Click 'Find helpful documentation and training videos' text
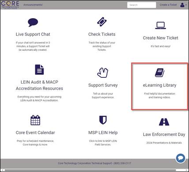Screen dimensions: 189x172 159,96
